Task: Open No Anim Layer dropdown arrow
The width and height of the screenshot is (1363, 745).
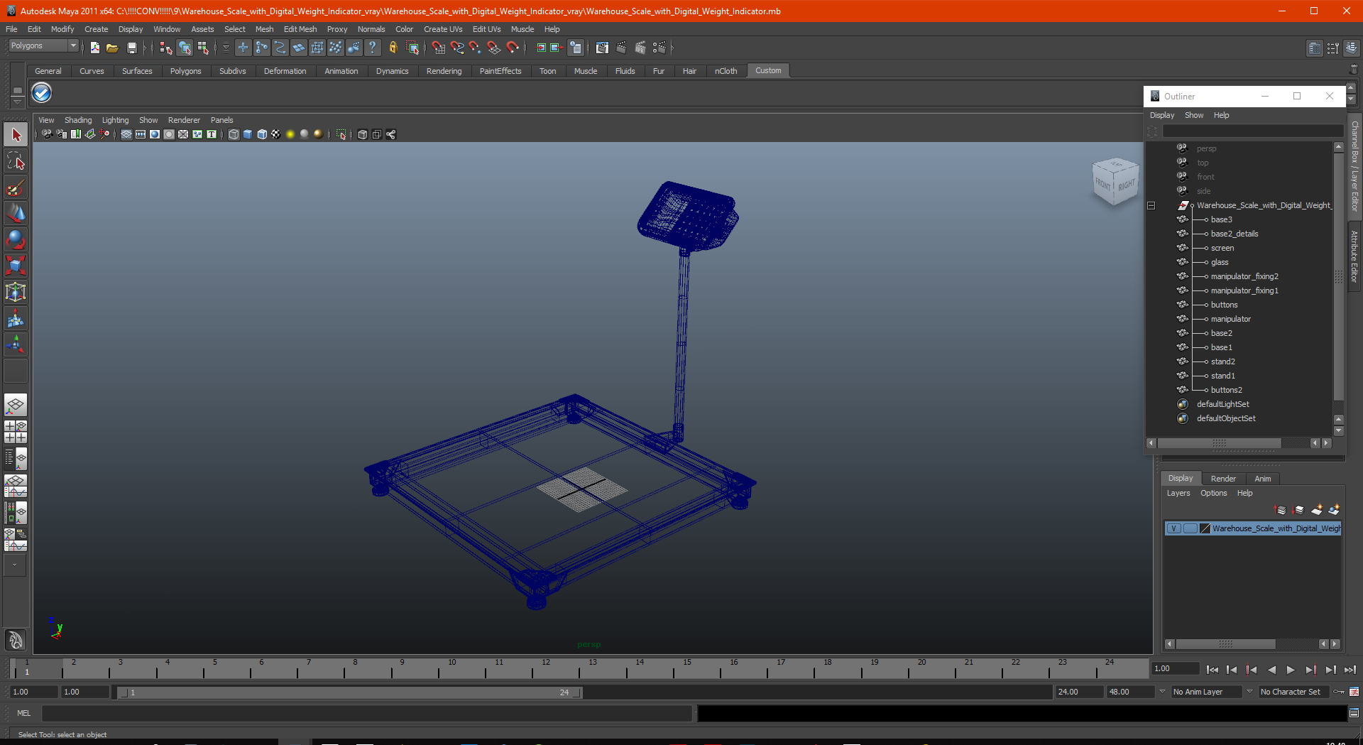Action: click(x=1162, y=692)
